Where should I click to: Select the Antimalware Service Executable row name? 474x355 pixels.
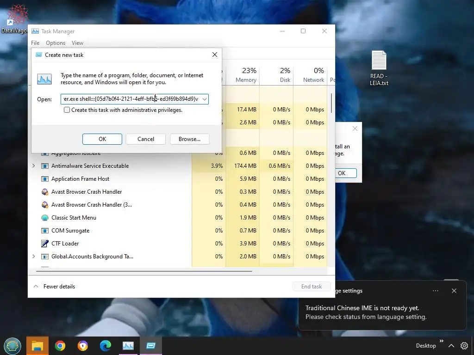click(x=90, y=166)
